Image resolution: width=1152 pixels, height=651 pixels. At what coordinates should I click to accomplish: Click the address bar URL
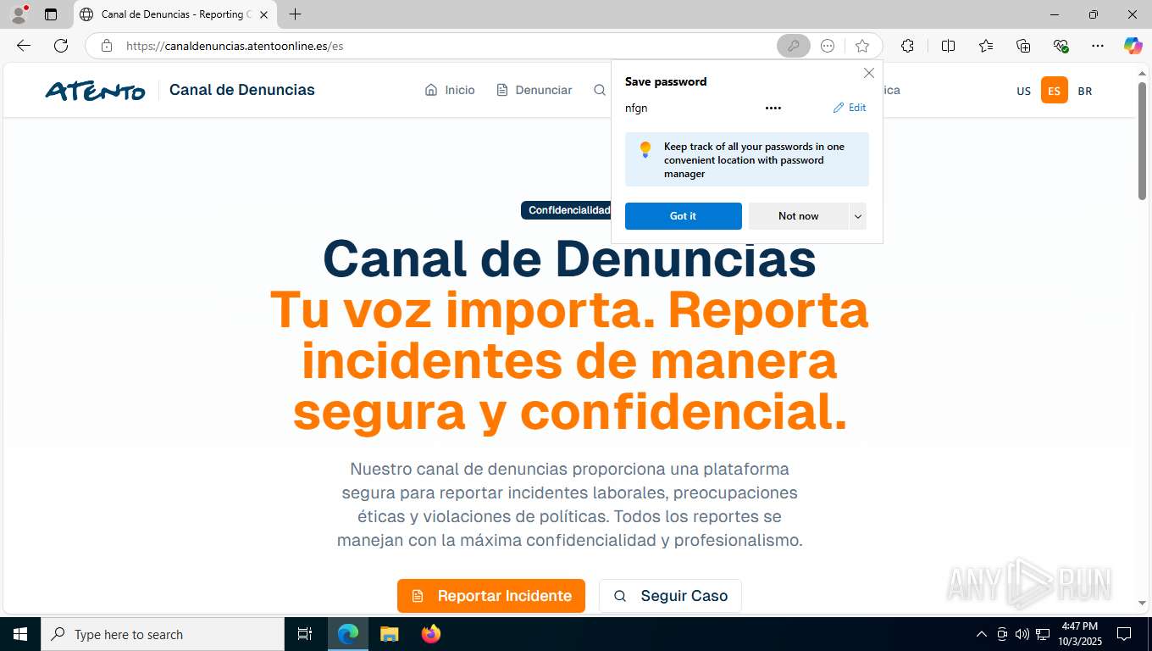[235, 46]
